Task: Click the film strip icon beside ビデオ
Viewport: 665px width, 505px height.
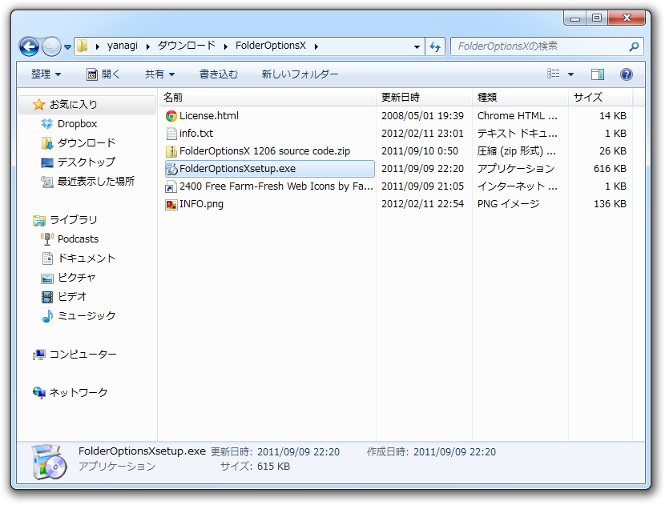Action: tap(47, 297)
